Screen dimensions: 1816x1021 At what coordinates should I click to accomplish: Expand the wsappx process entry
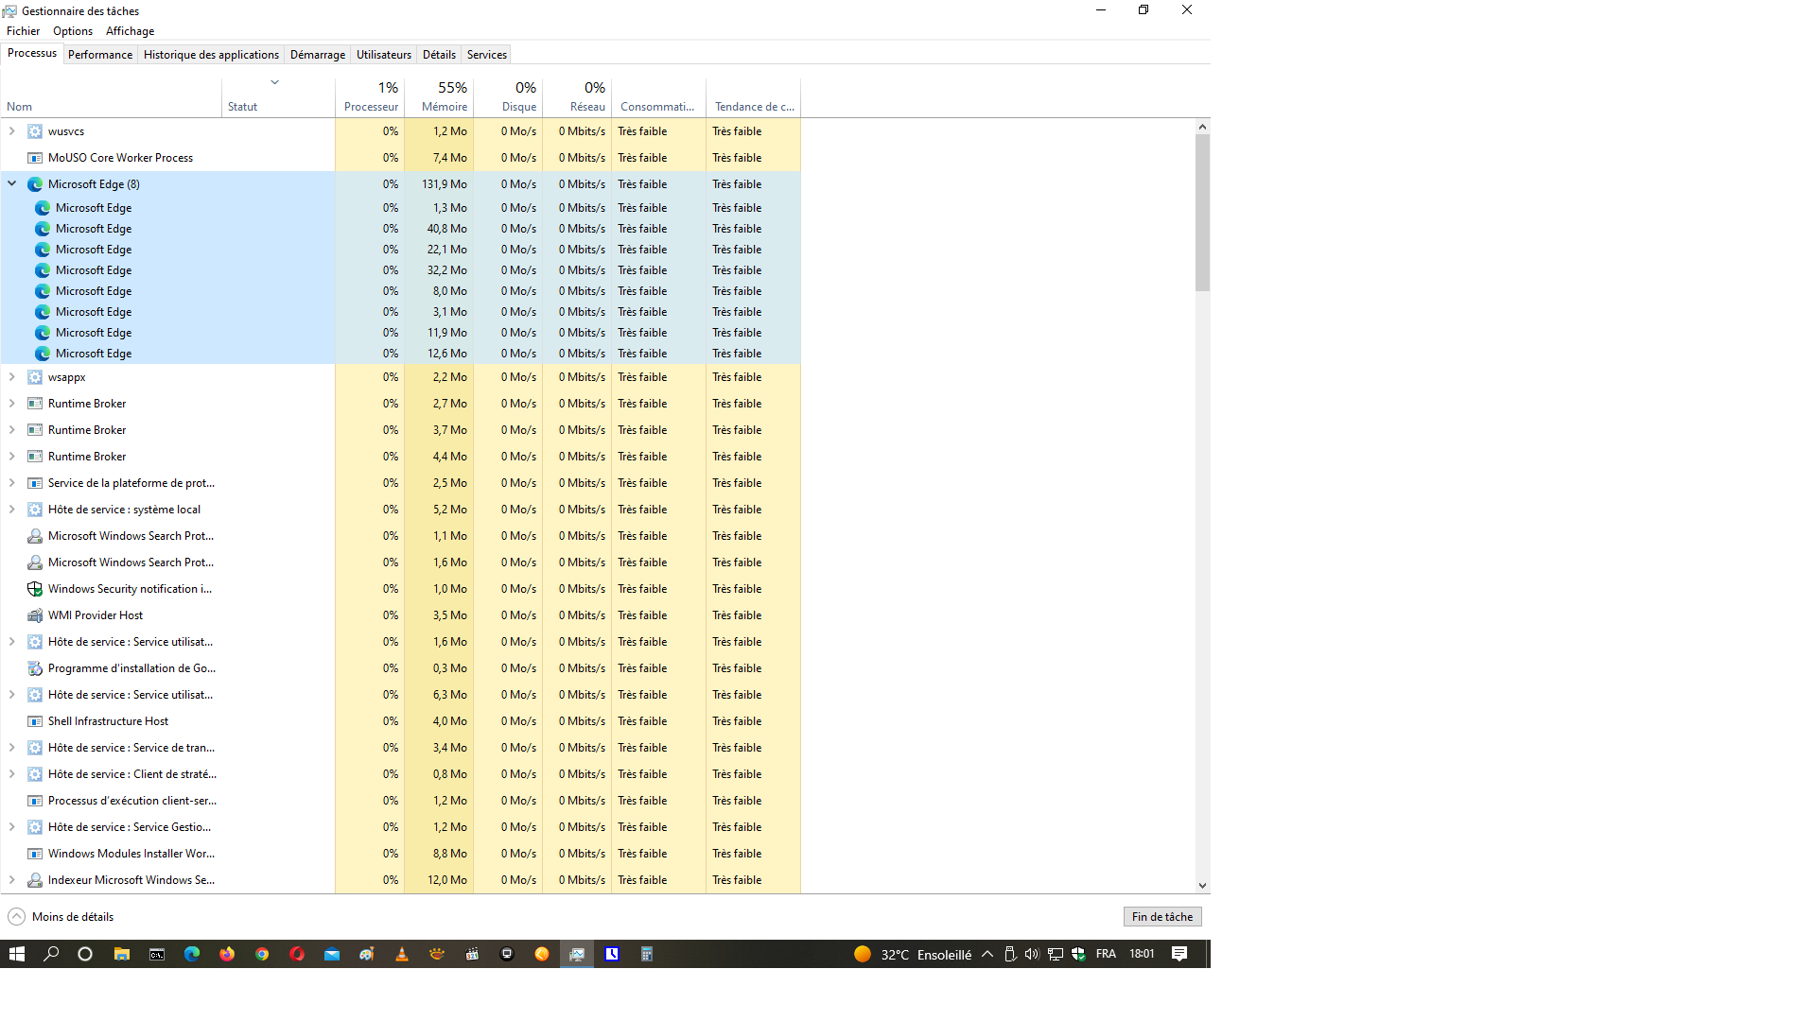(12, 377)
